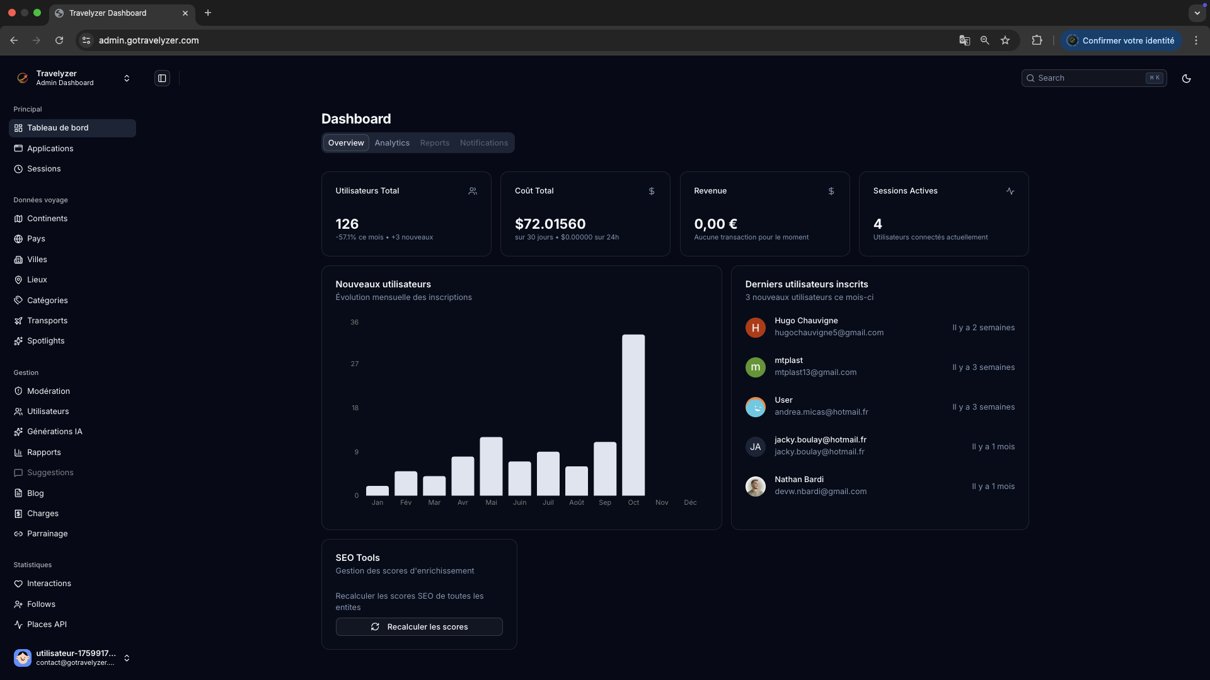Click Confirmer votre identité button
The height and width of the screenshot is (680, 1210).
[x=1121, y=40]
